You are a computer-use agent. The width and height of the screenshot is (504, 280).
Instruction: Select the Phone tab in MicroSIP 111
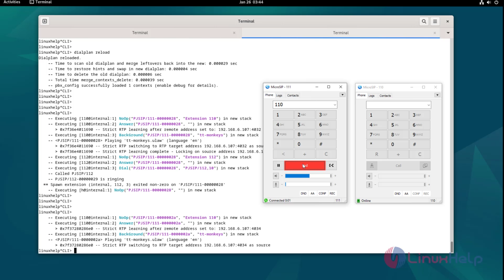[x=269, y=95]
